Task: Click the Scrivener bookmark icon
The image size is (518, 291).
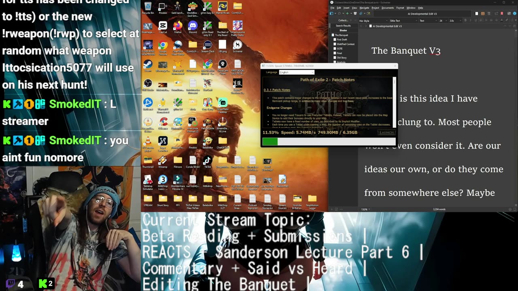Action: [x=502, y=13]
